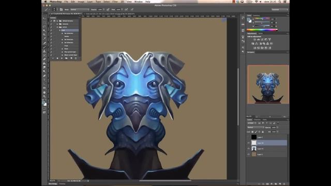Select the Brush tool in the toolbar
The width and height of the screenshot is (331, 186).
[x=44, y=47]
